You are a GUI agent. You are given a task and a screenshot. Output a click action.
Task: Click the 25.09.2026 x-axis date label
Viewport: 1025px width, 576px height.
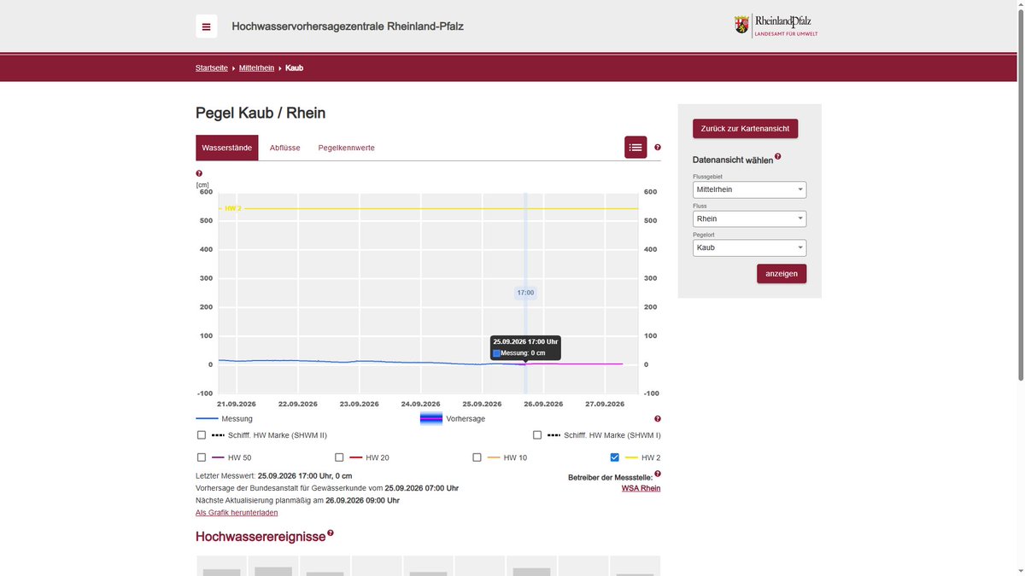482,404
